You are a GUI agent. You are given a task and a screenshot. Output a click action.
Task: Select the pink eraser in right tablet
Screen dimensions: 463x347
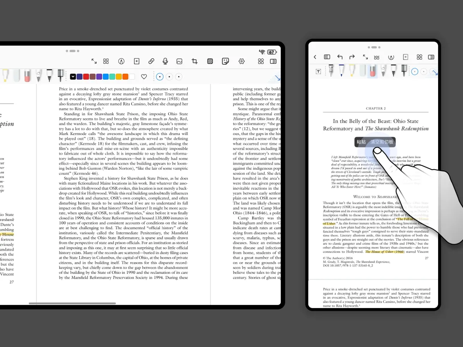373,71
